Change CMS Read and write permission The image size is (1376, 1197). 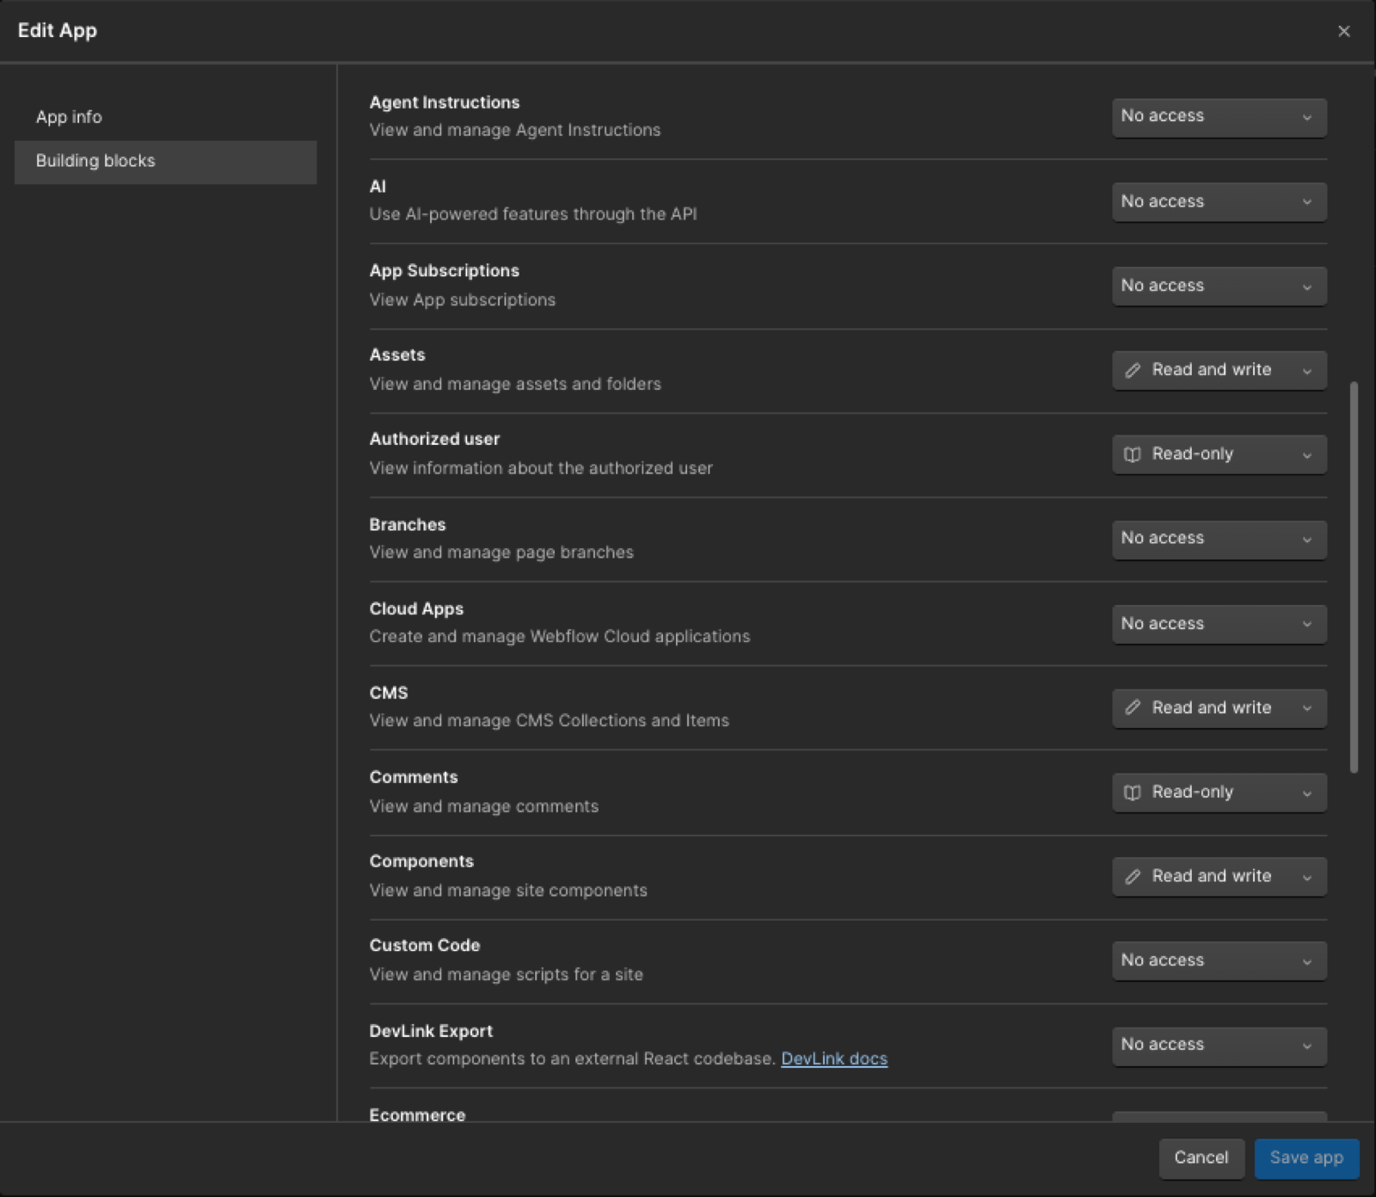1219,707
